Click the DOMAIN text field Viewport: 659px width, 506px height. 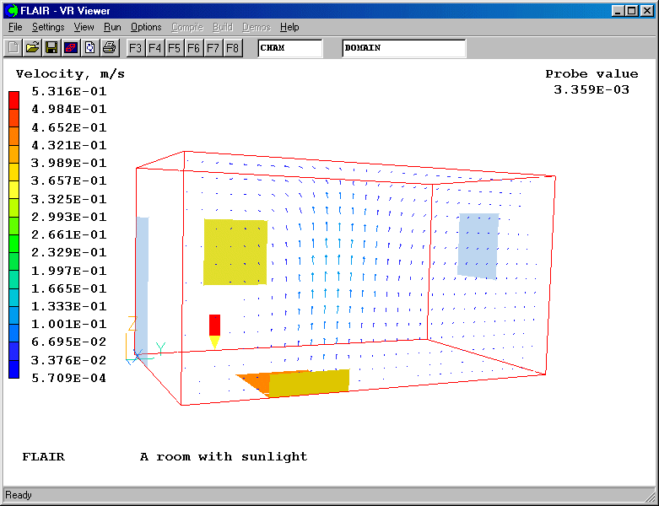(x=403, y=48)
